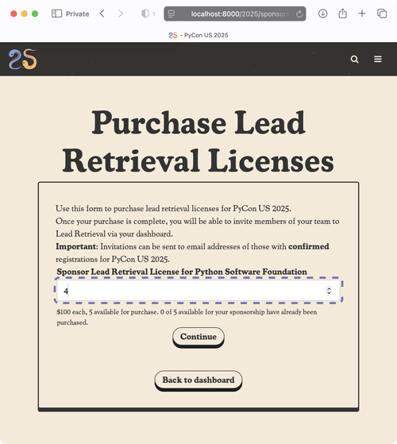This screenshot has height=444, width=397.
Task: Open the hamburger navigation menu
Action: click(x=378, y=59)
